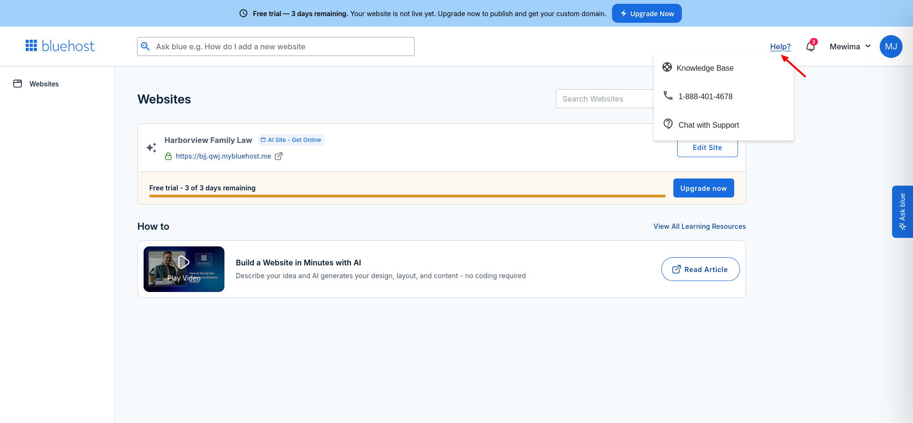913x423 pixels.
Task: Open external link icon after mybluehost.me URL
Action: pyautogui.click(x=279, y=156)
